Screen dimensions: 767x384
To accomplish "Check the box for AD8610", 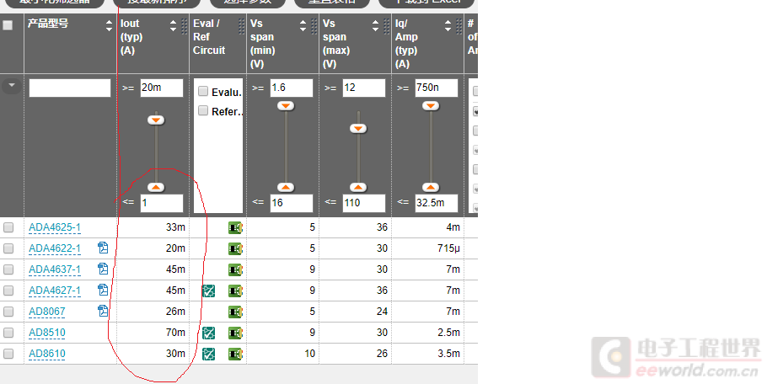I will [8, 353].
